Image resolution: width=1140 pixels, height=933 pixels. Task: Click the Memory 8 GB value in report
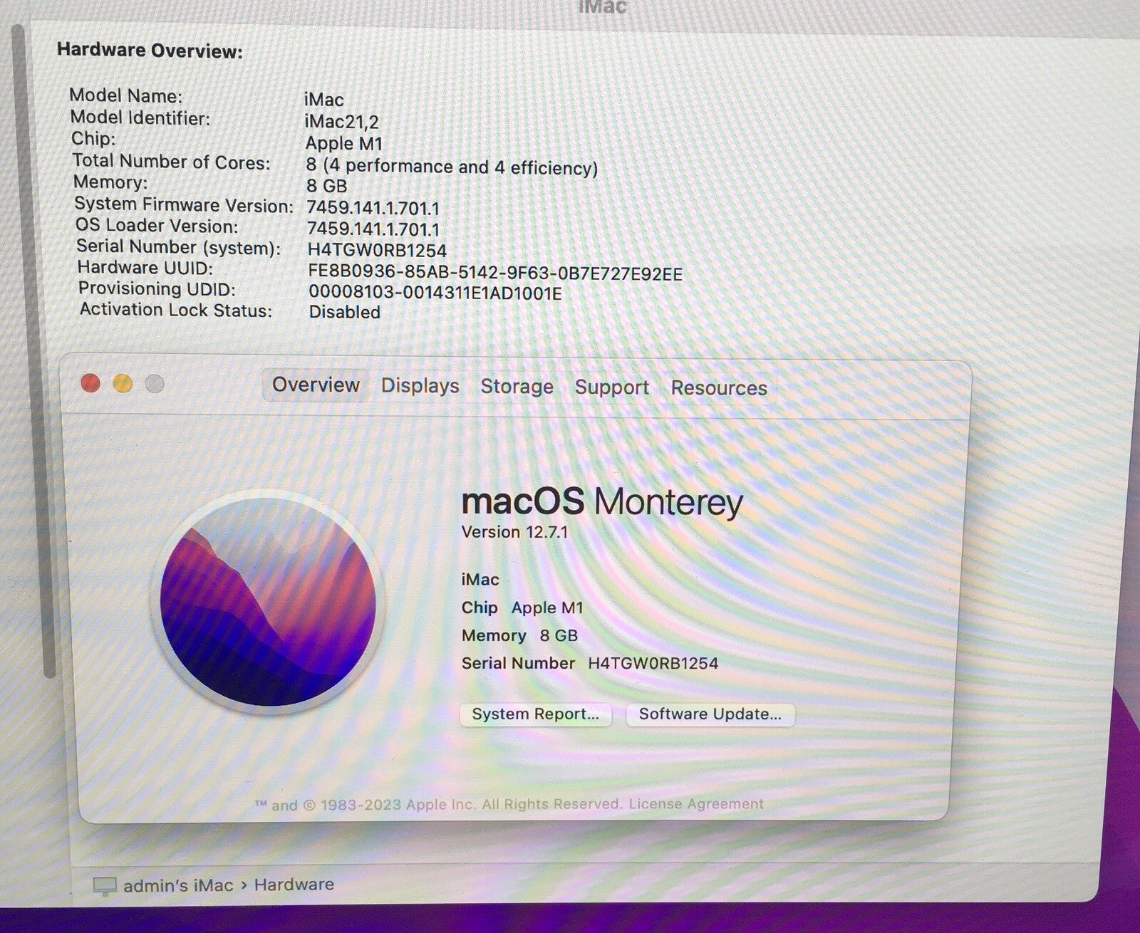326,186
